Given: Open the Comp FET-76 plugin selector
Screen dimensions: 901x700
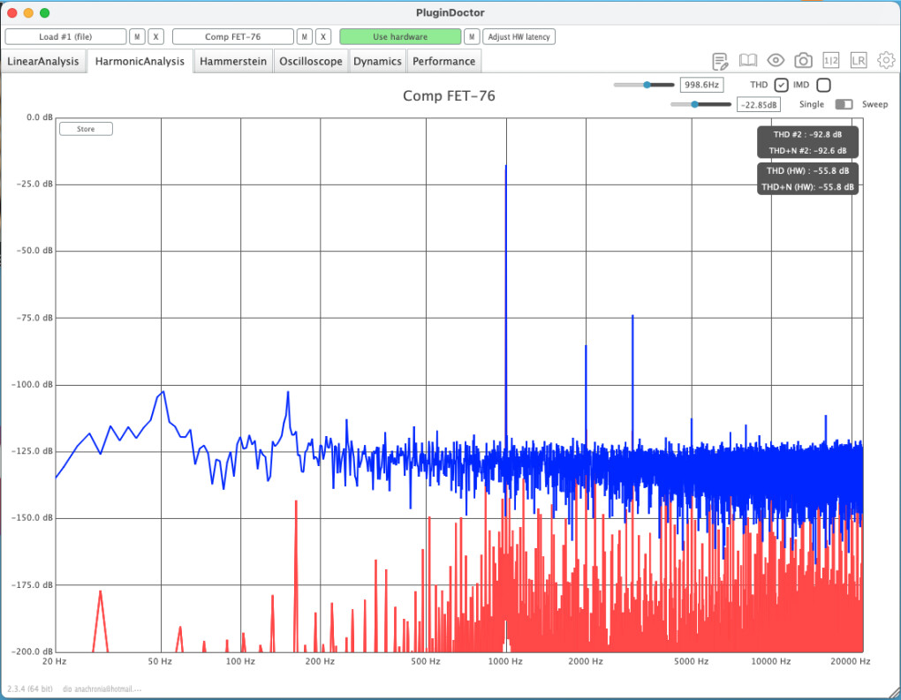Looking at the screenshot, I should pos(233,37).
